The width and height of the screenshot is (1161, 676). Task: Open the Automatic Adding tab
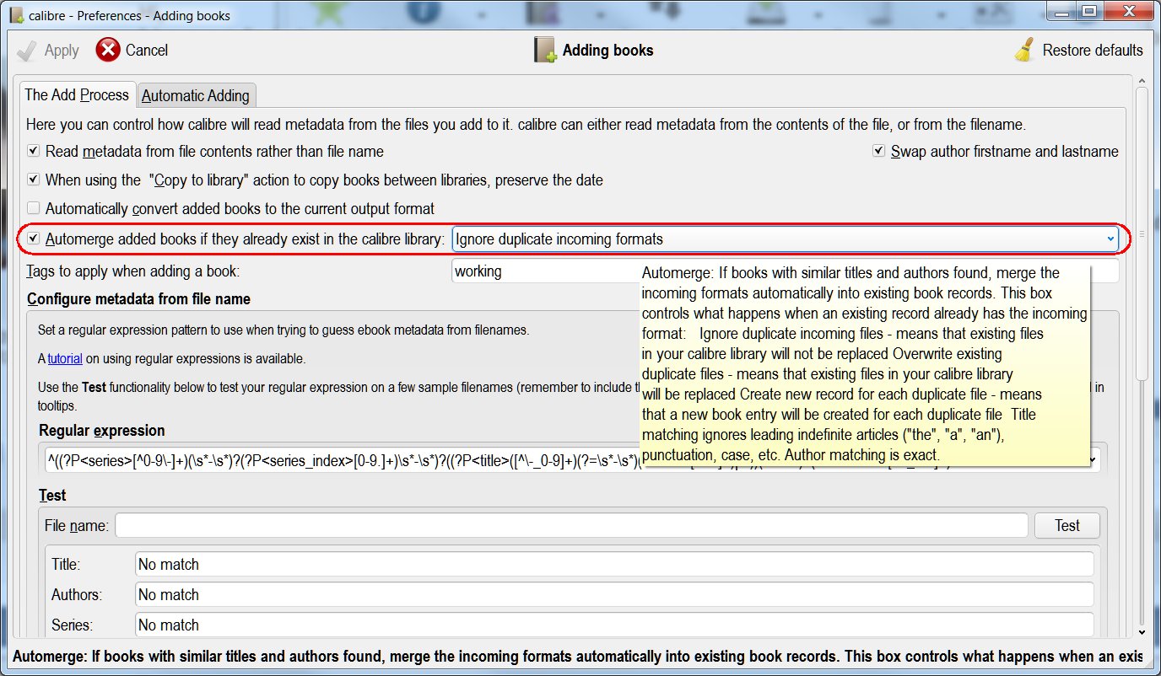point(196,96)
